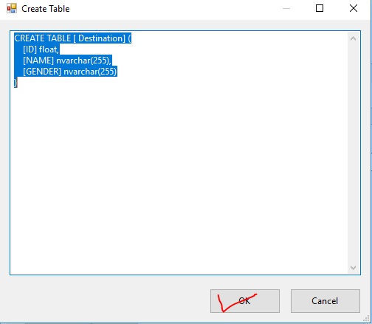This screenshot has width=372, height=324.
Task: Click nvarchar(255) on the GENDER line
Action: (x=90, y=72)
